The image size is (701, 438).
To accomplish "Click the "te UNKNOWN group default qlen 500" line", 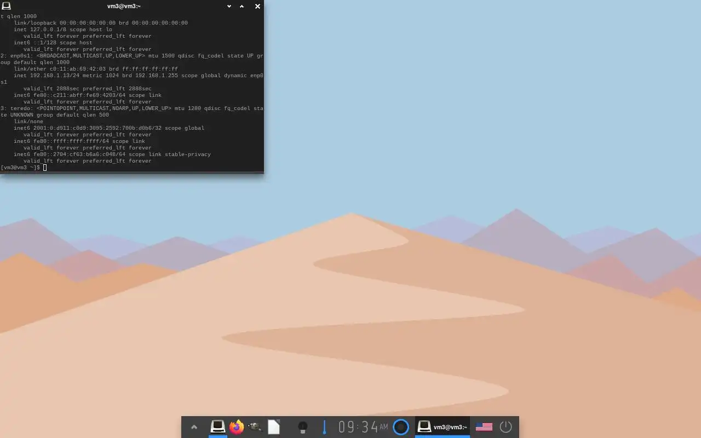I will 55,115.
